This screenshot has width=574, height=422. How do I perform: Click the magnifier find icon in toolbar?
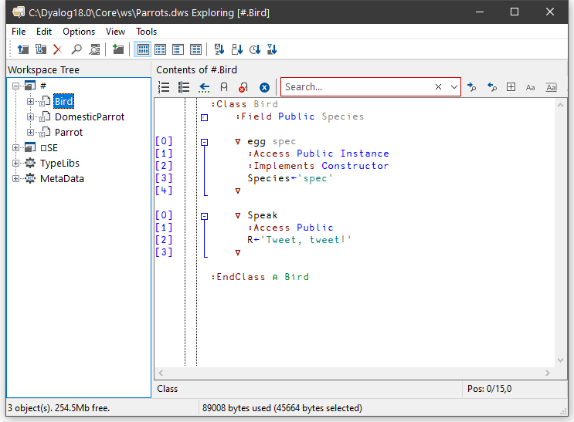(76, 49)
